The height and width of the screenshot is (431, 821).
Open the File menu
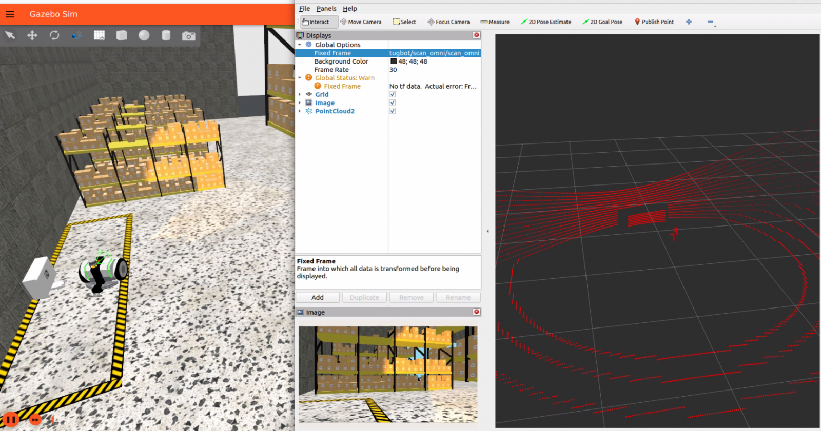(x=304, y=9)
